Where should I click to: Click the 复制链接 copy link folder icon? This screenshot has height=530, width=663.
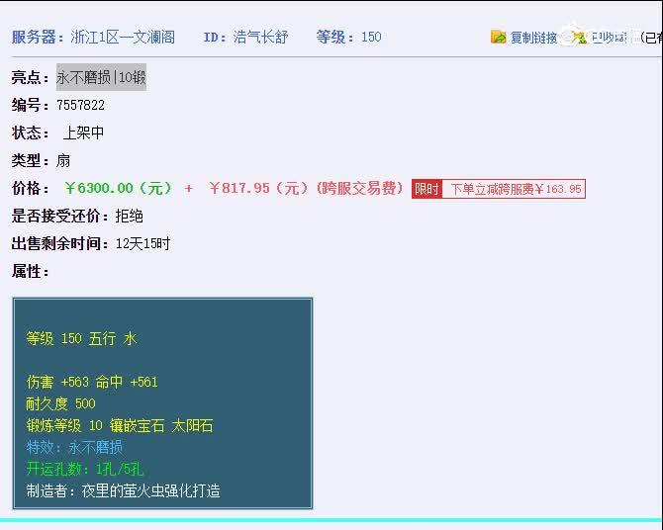pos(498,38)
